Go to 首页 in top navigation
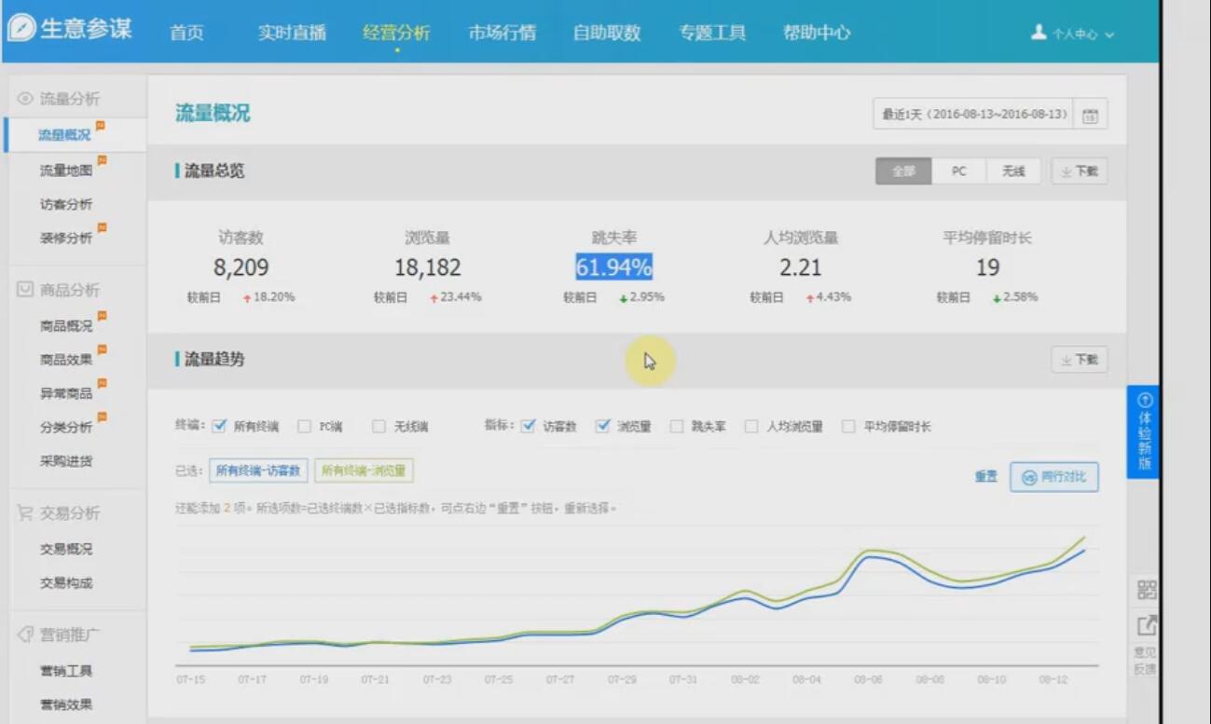This screenshot has width=1211, height=724. (x=186, y=33)
